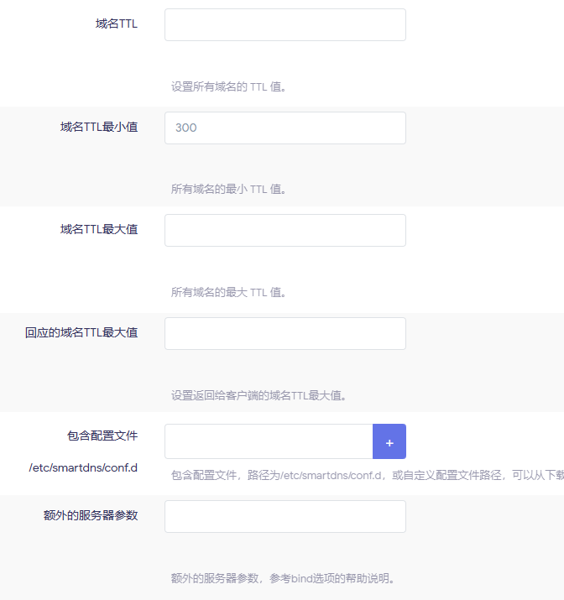
Task: Click the 回应的域名TTL最大值 input field
Action: click(285, 333)
